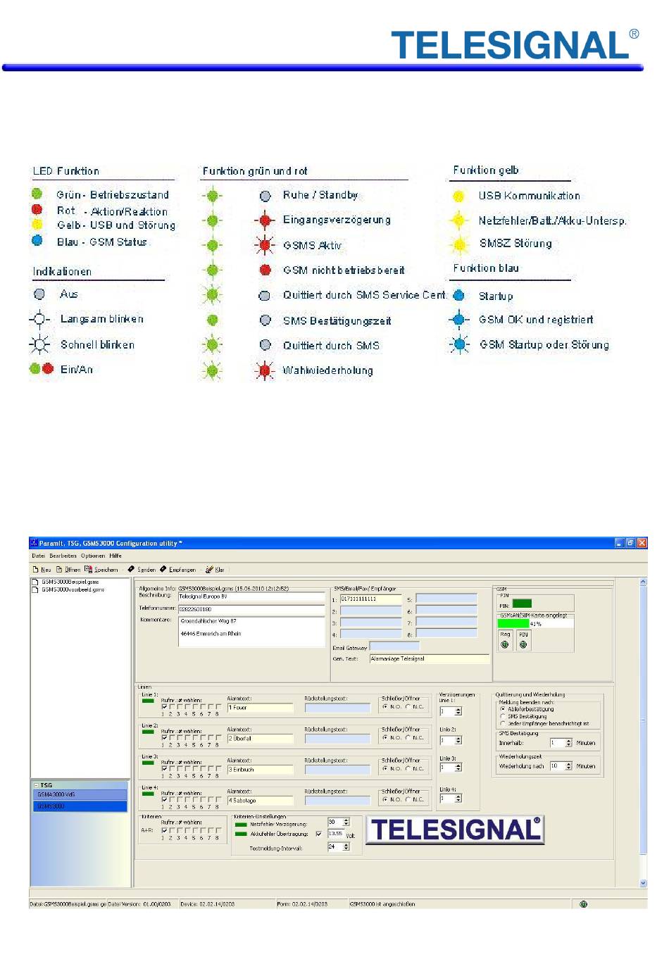
Task: Toggle Linie 3 Rufnr checkbox 1
Action: [x=164, y=768]
